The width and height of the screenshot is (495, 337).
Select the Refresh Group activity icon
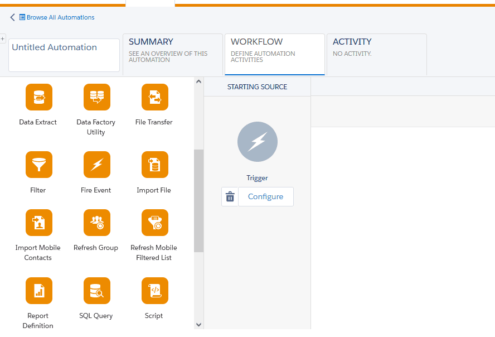coord(96,223)
